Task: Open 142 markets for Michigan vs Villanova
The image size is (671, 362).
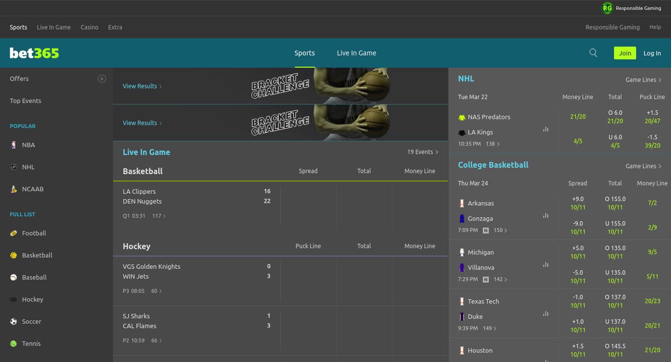Action: click(501, 279)
